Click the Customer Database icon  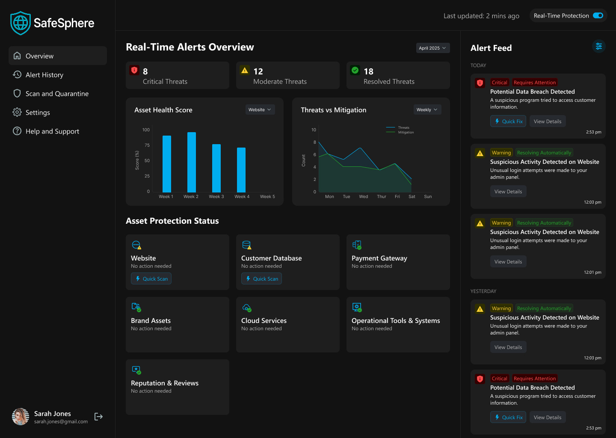click(x=247, y=245)
